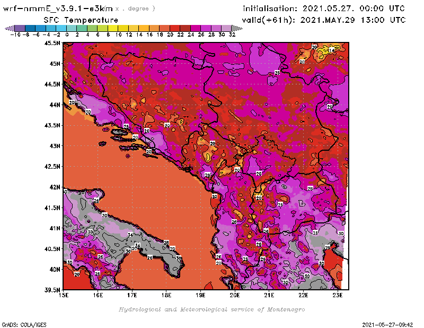Click the longitude label 17E
Viewport: 424px width, 328px height.
(132, 295)
